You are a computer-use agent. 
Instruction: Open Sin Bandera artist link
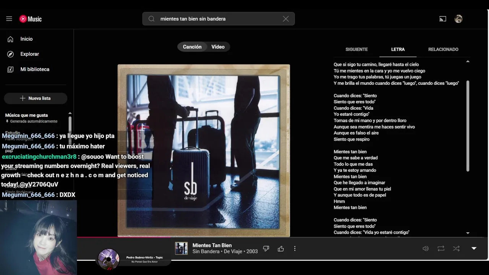coord(206,251)
